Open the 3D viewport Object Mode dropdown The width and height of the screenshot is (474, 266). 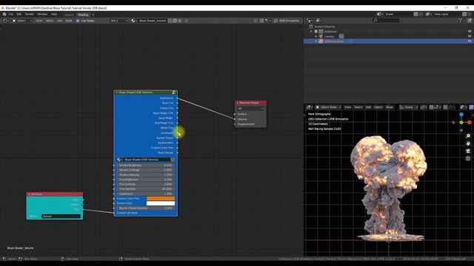click(x=328, y=107)
